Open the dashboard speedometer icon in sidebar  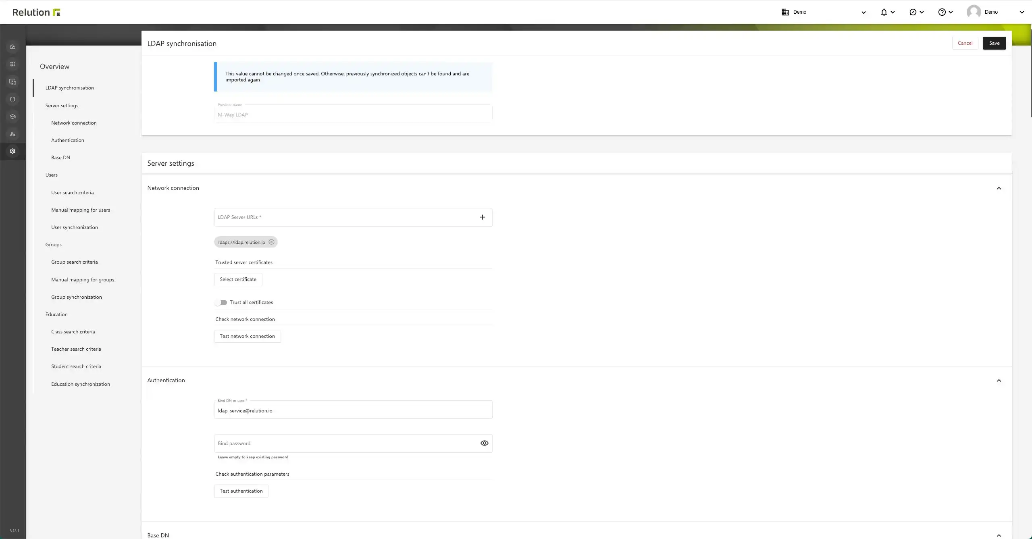click(12, 47)
